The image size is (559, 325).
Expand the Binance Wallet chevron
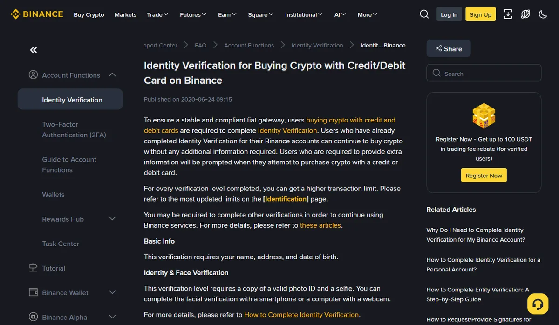(112, 292)
